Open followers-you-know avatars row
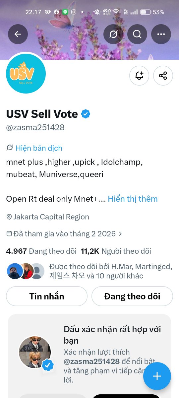 click(89, 271)
